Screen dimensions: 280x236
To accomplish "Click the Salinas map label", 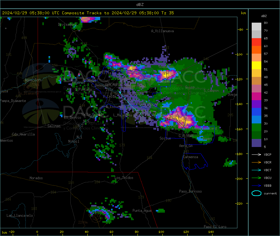I will coord(54,126).
